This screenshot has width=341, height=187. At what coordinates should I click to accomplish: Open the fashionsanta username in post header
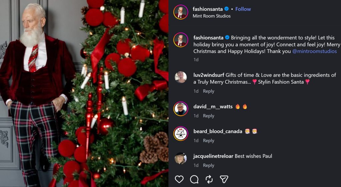click(x=208, y=9)
